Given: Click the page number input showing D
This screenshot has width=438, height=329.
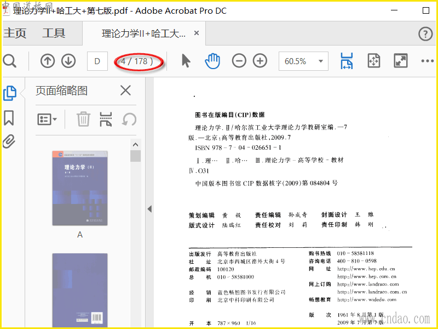Looking at the screenshot, I should click(97, 61).
